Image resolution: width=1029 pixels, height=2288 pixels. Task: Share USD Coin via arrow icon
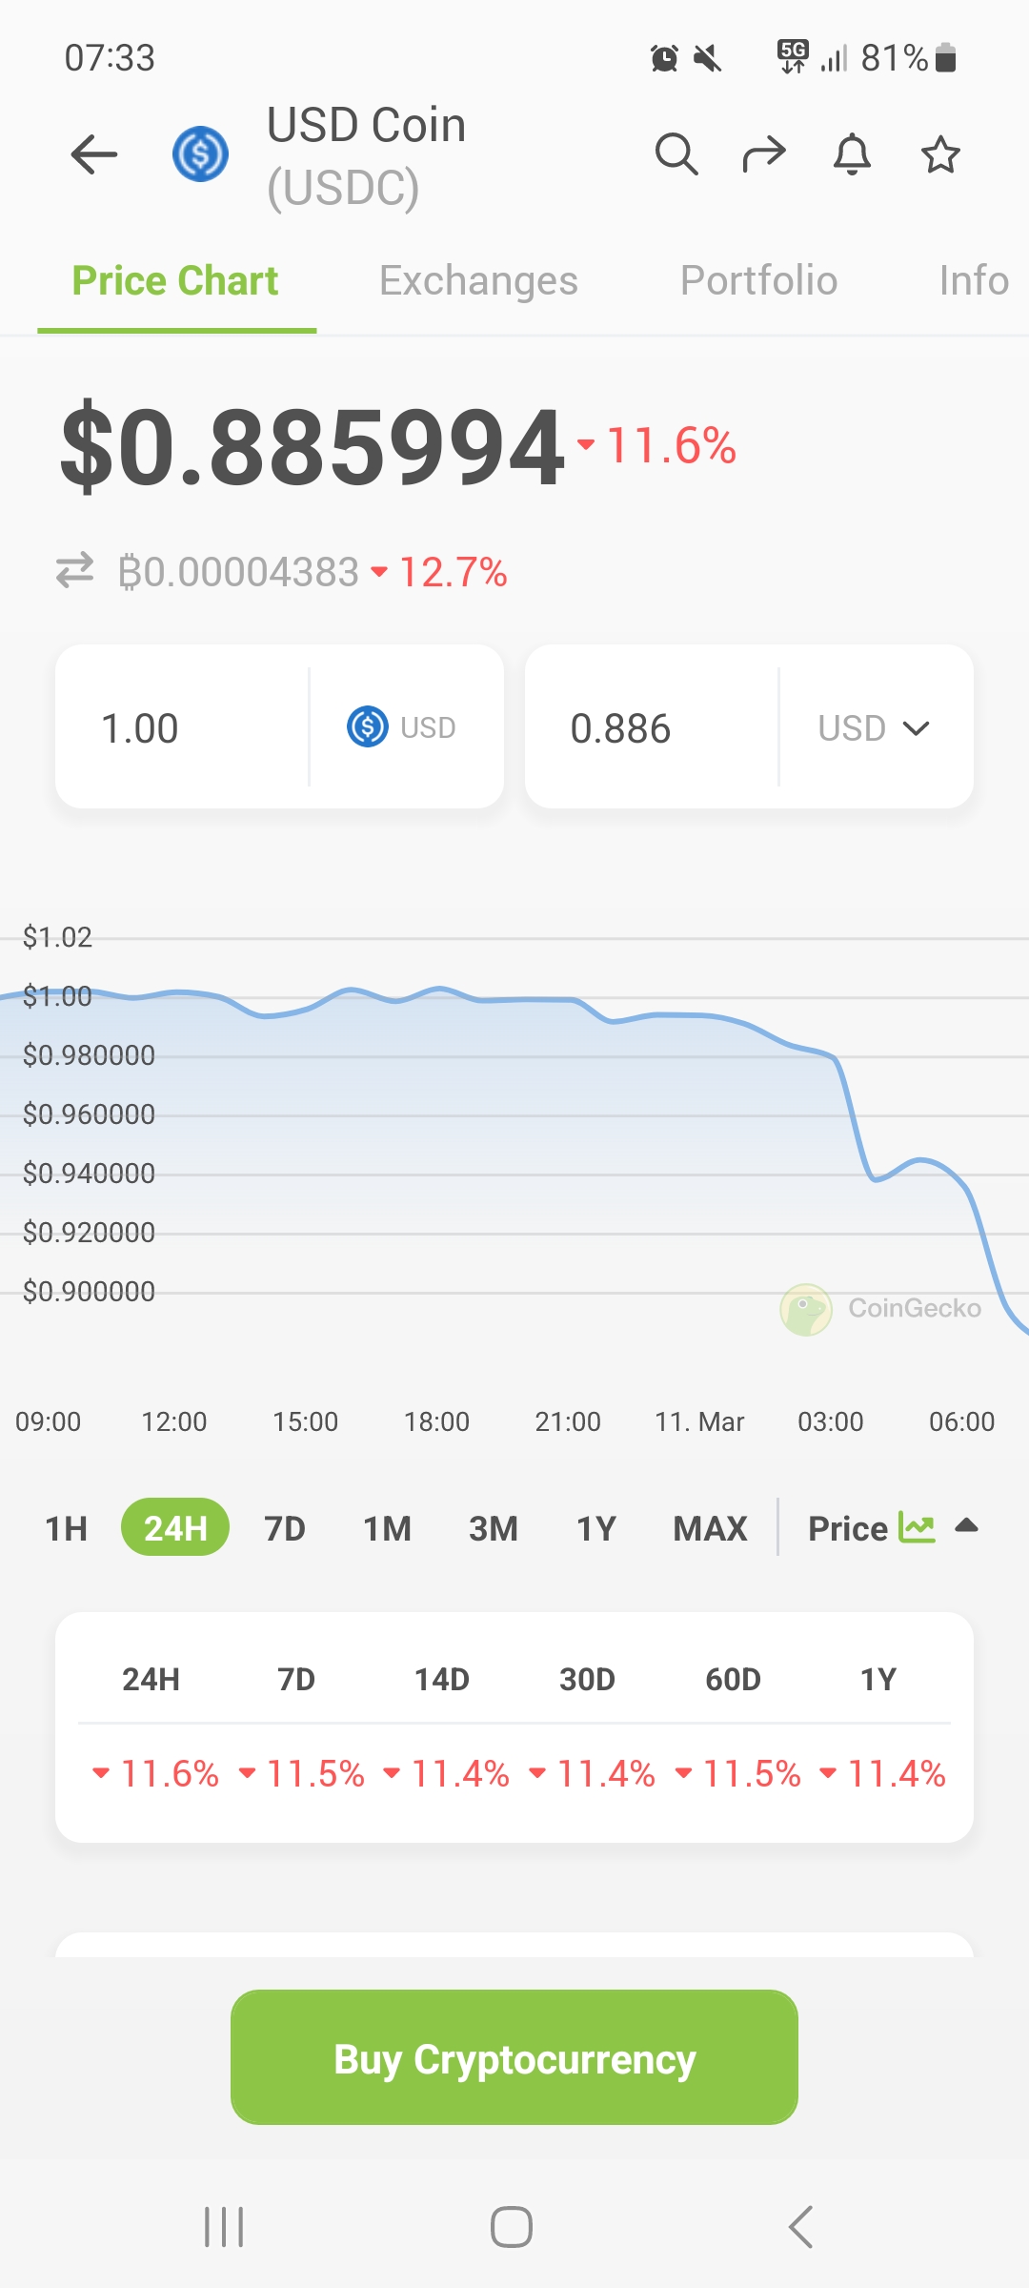pos(764,154)
